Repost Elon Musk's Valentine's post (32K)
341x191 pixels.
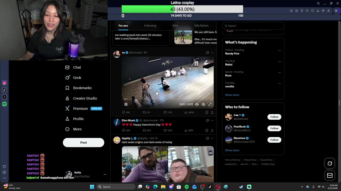147,131
